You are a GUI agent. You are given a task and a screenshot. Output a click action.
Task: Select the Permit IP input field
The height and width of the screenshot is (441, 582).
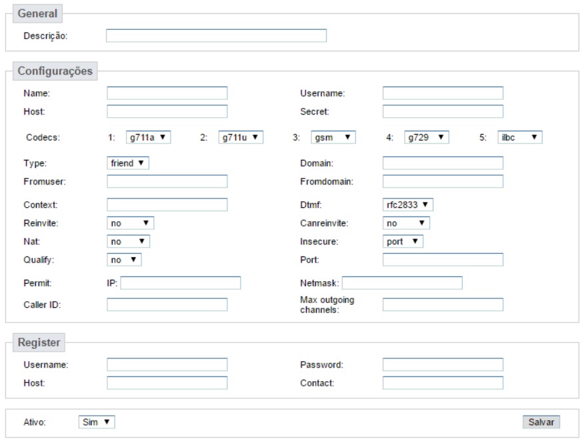pyautogui.click(x=181, y=283)
